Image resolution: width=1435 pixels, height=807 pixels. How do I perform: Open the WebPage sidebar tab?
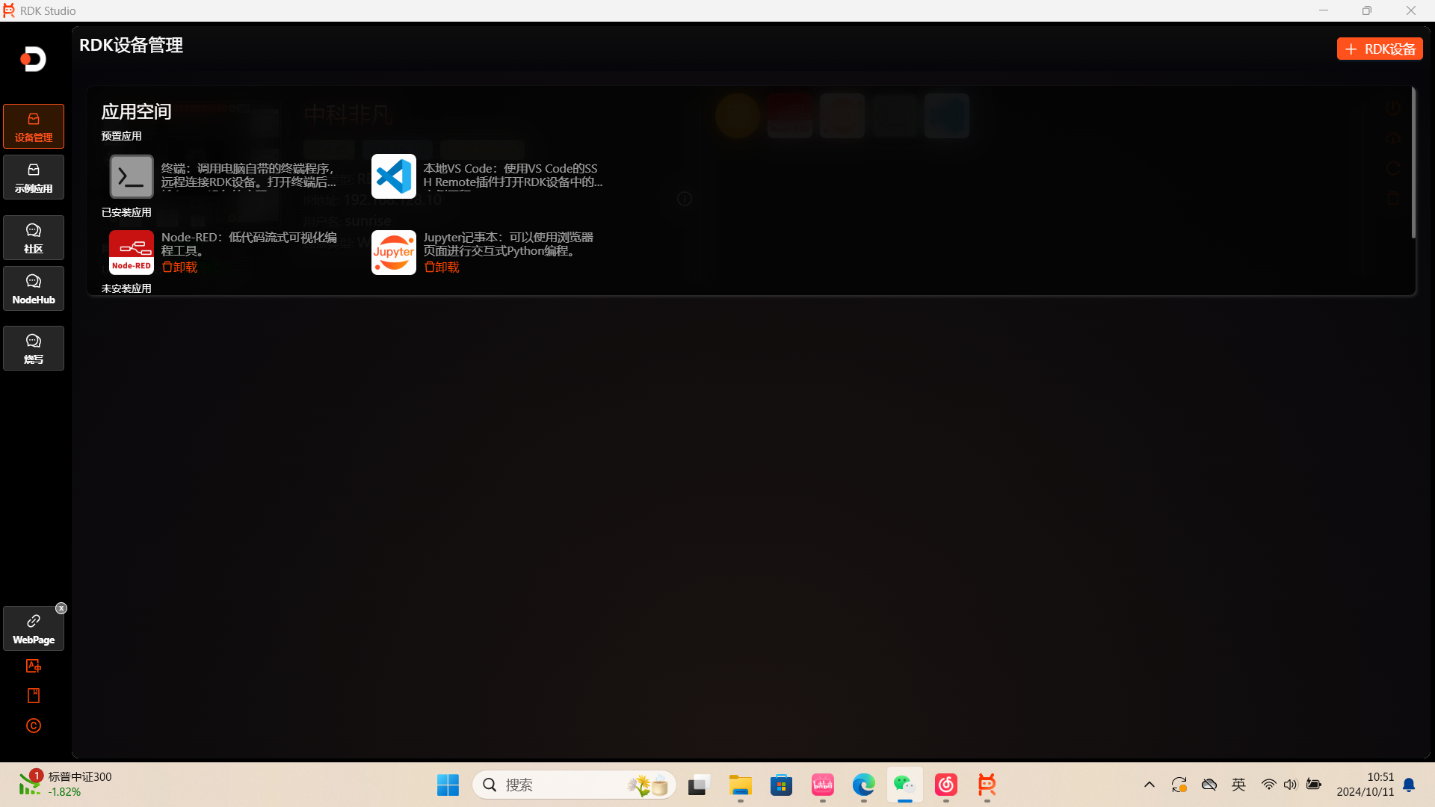[34, 628]
